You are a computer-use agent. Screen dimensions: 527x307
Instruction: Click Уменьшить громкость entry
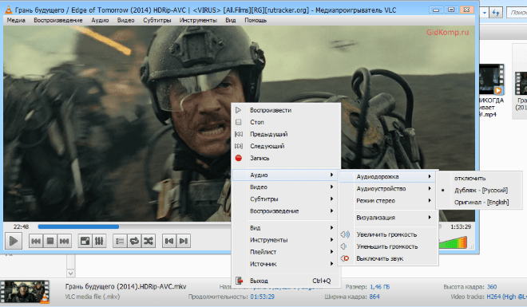(x=388, y=246)
